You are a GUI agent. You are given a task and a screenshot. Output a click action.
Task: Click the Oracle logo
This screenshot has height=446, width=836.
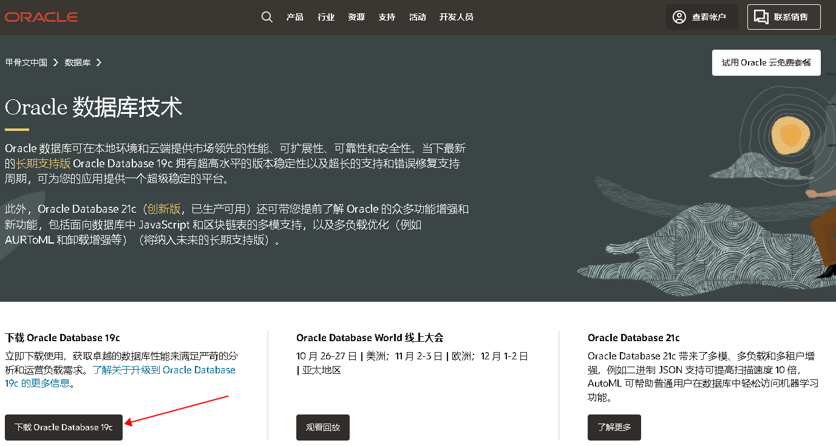tap(41, 17)
